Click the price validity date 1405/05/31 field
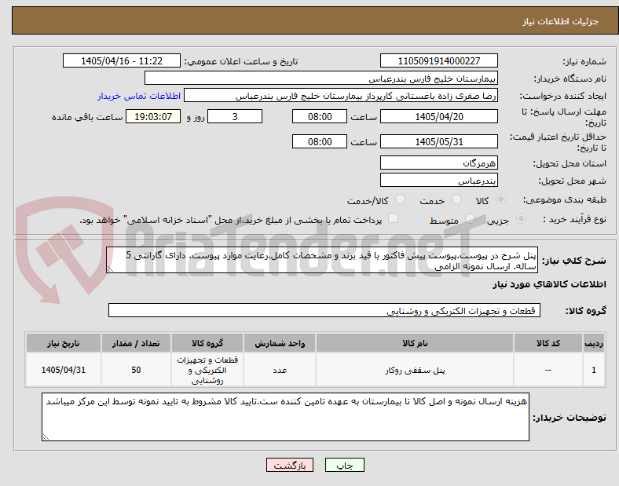The width and height of the screenshot is (619, 486). (438, 141)
